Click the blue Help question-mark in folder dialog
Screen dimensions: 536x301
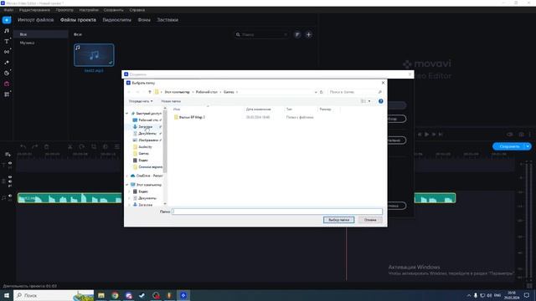point(381,101)
